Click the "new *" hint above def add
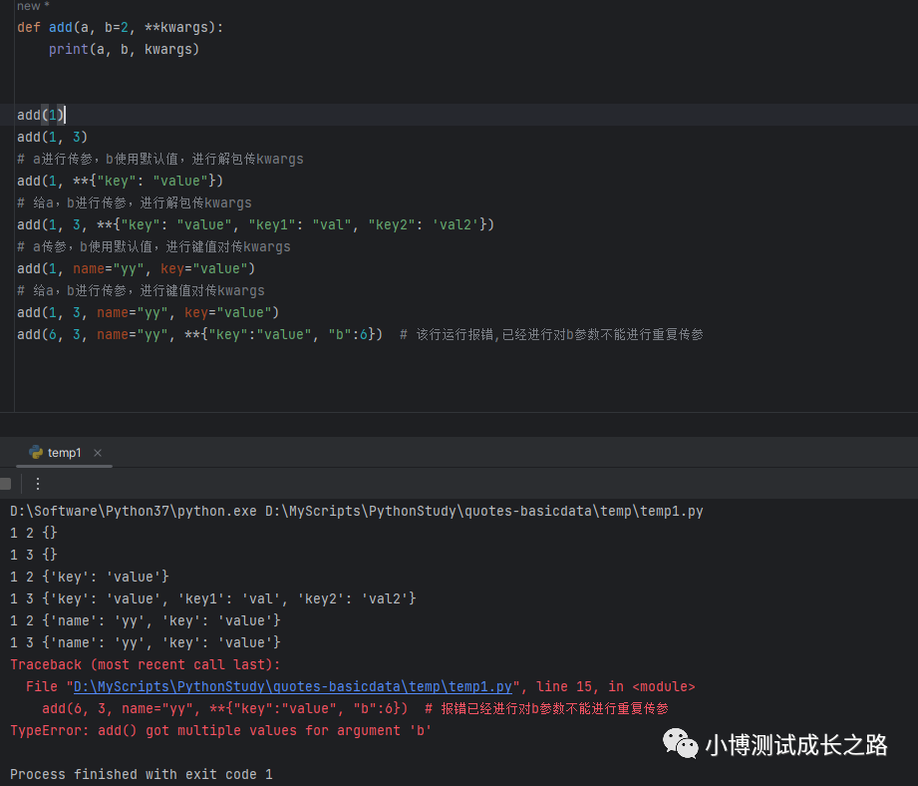This screenshot has width=918, height=786. coord(28,7)
